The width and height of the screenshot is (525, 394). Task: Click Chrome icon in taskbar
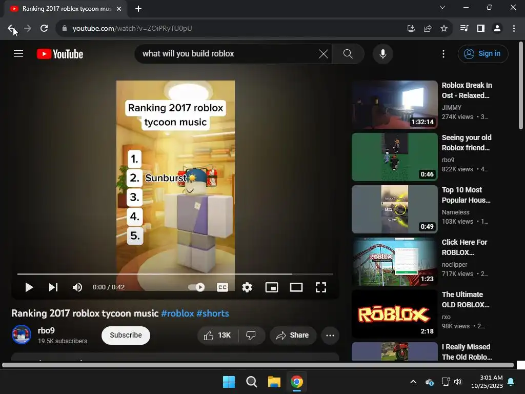point(297,382)
